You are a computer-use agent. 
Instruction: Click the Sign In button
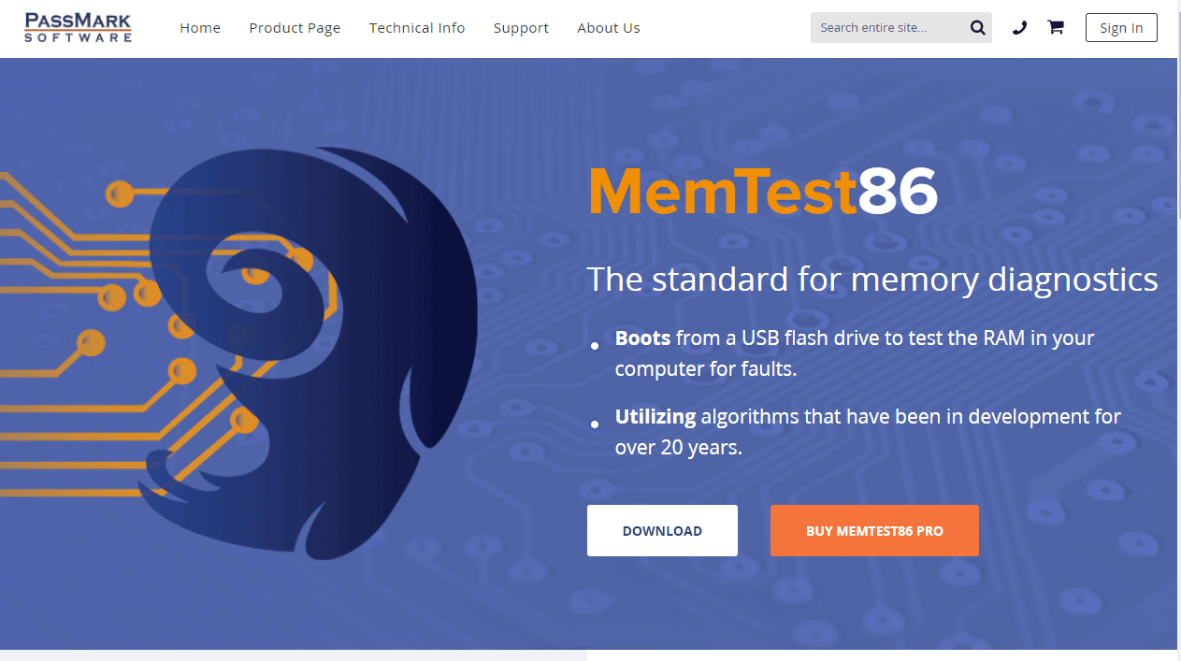(1121, 28)
